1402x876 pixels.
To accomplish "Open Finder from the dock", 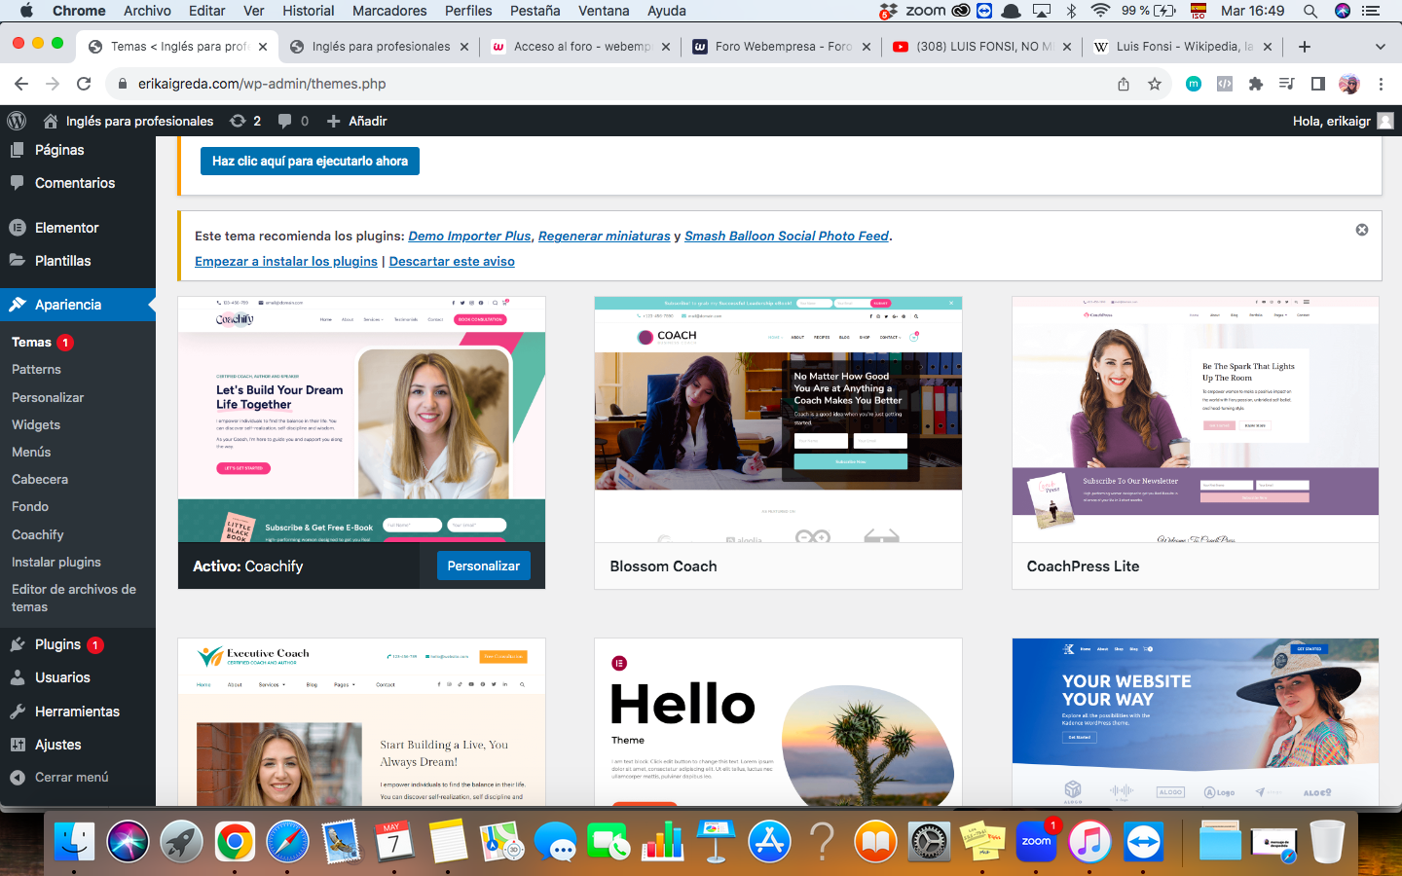I will pyautogui.click(x=74, y=842).
